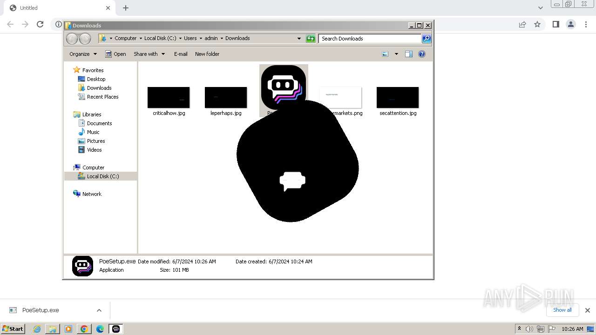Click Chrome share page icon
This screenshot has height=335, width=596.
[x=522, y=24]
